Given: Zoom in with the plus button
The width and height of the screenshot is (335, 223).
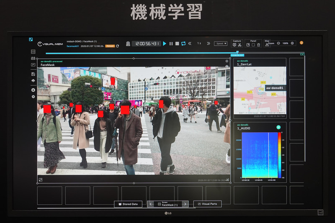Looking at the screenshot, I should point(292,44).
